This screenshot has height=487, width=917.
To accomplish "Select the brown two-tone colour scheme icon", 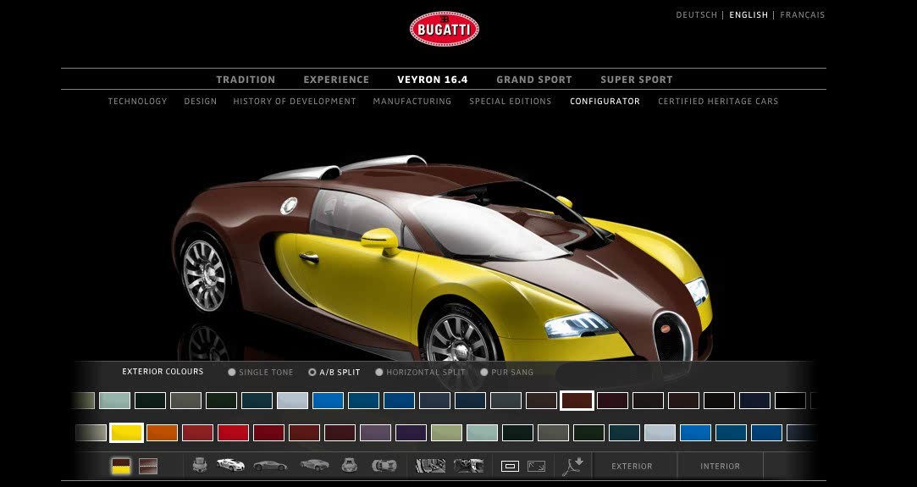I will pos(148,466).
